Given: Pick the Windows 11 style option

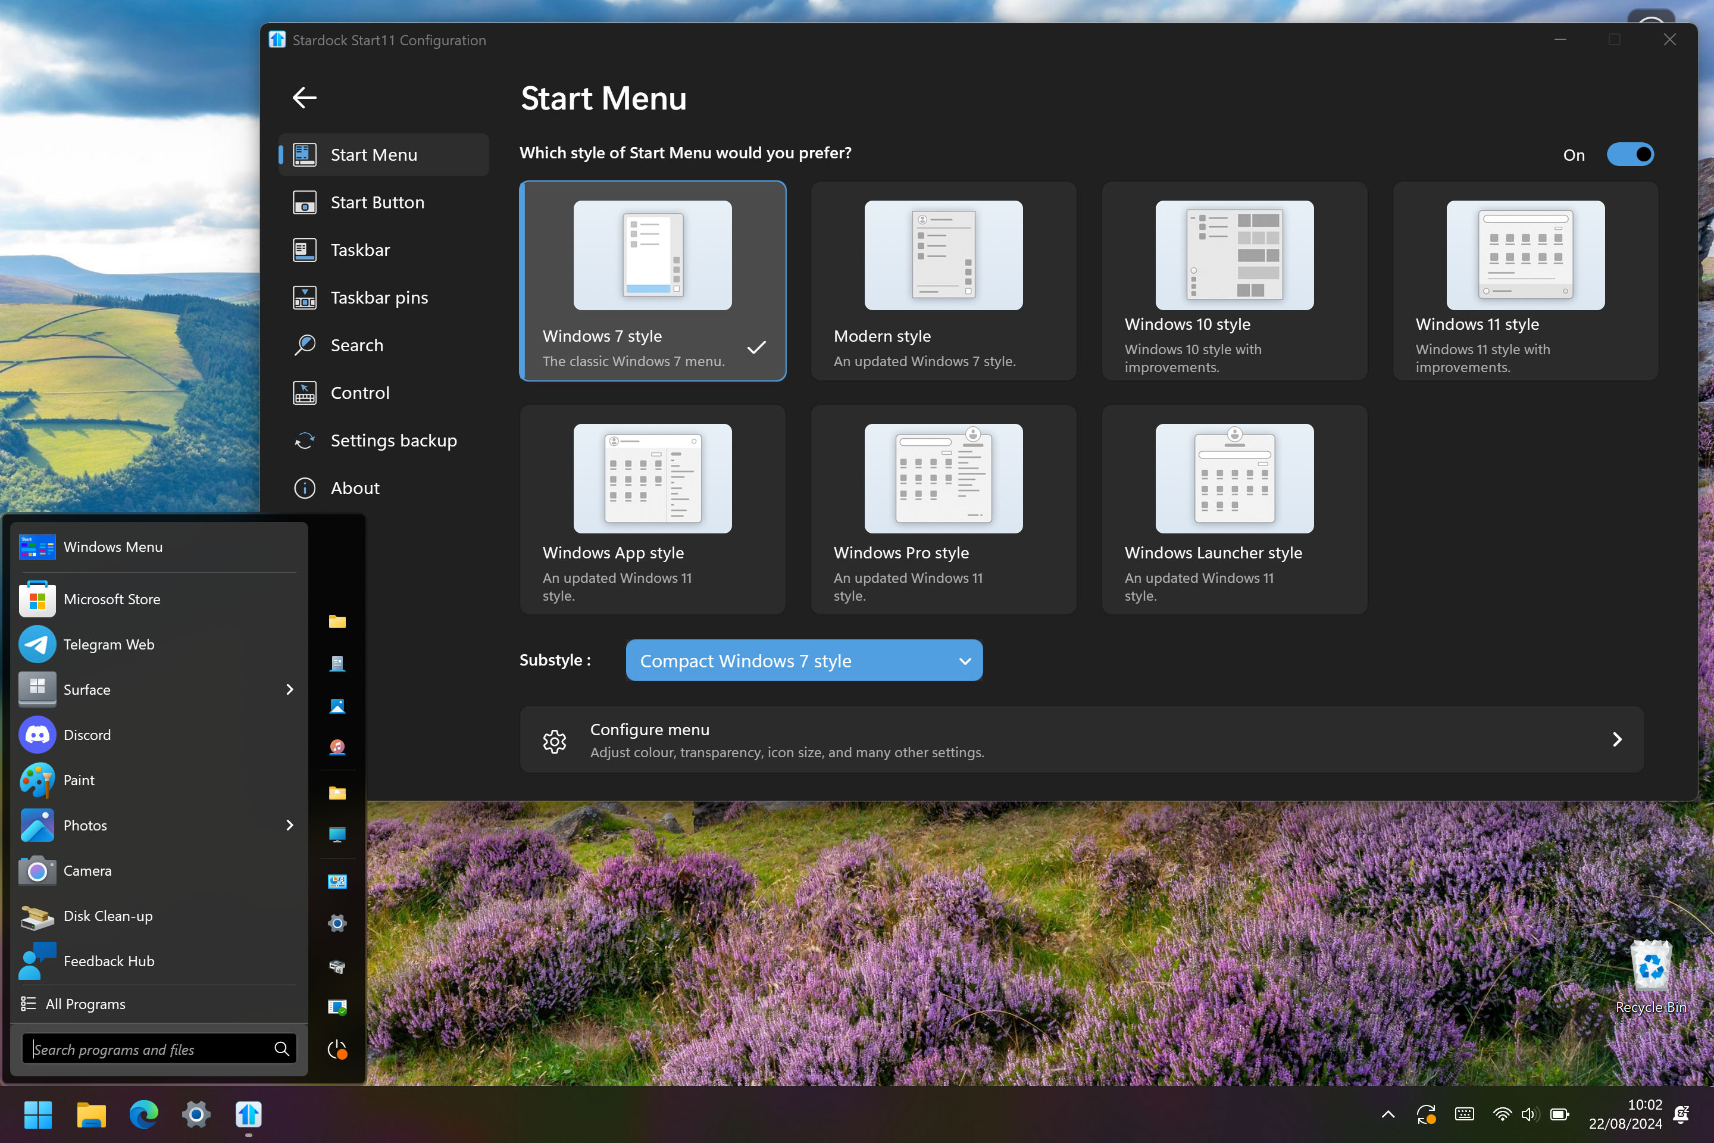Looking at the screenshot, I should click(1525, 280).
